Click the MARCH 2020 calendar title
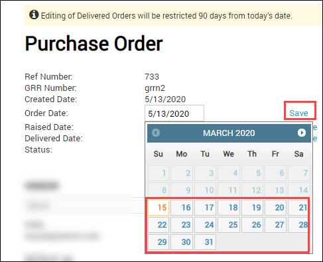The height and width of the screenshot is (262, 323). 229,133
